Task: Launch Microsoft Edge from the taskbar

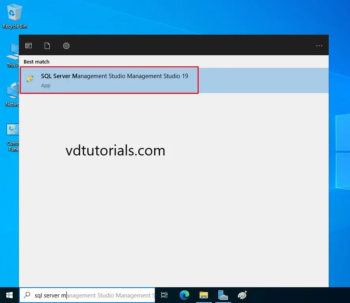Action: (184, 295)
